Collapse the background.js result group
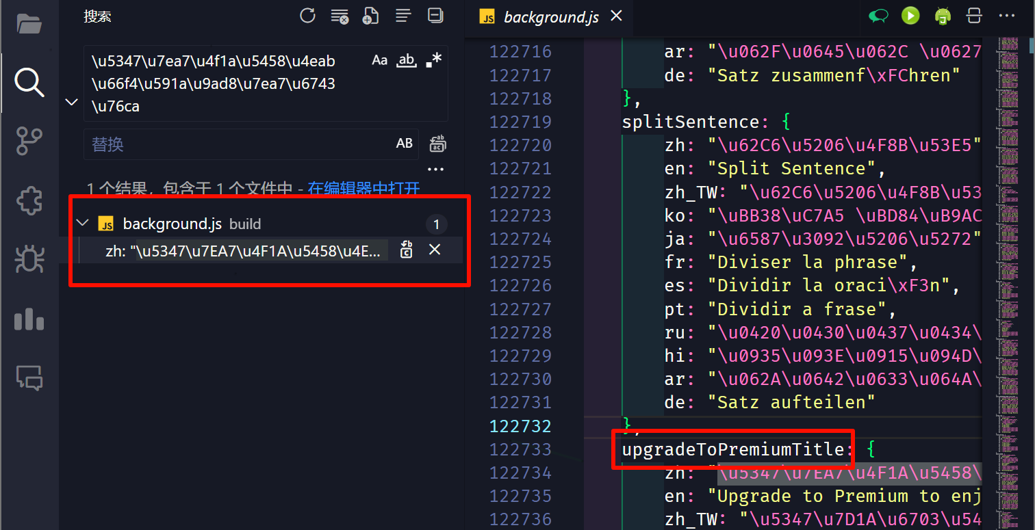Screen dimensions: 1035x530 (x=83, y=224)
